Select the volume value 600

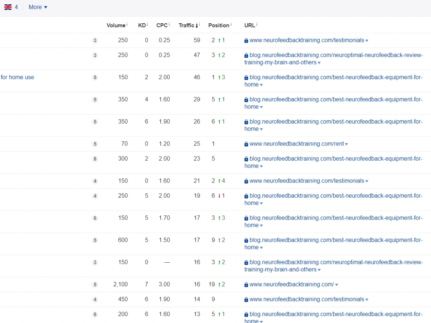coord(123,240)
